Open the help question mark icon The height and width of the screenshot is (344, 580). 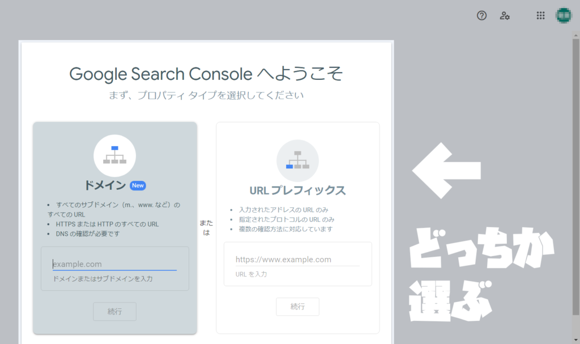tap(481, 15)
